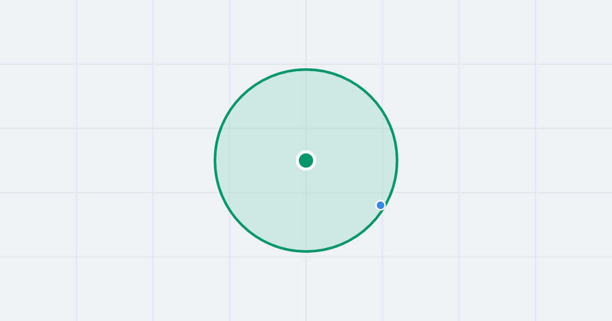The width and height of the screenshot is (612, 321).
Task: Select the leftmost point of the circle outline
Action: pos(215,160)
